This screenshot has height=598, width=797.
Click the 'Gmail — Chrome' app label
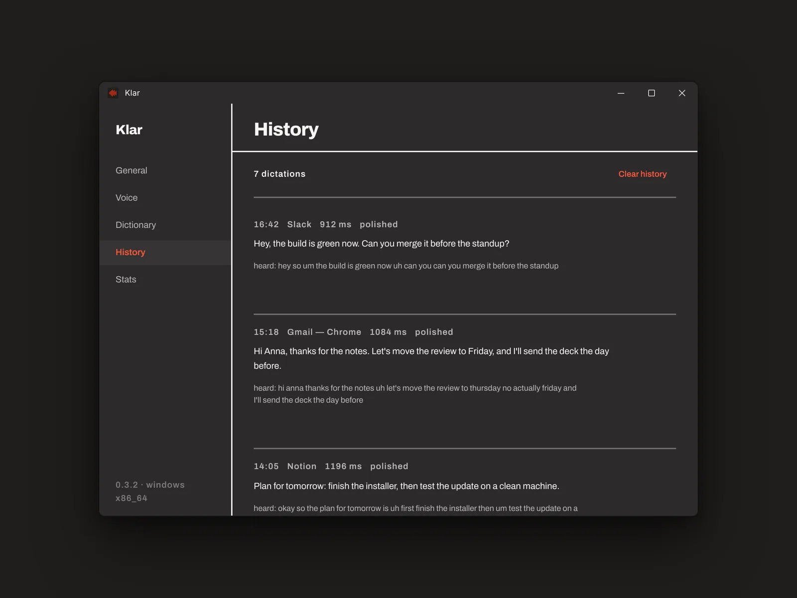324,332
